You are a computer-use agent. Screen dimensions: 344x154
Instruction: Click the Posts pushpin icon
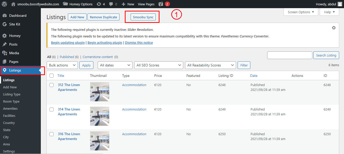click(x=5, y=44)
